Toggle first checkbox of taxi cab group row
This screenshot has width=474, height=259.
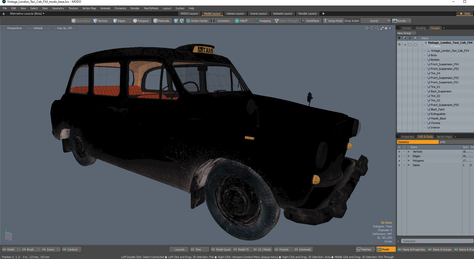(x=410, y=44)
